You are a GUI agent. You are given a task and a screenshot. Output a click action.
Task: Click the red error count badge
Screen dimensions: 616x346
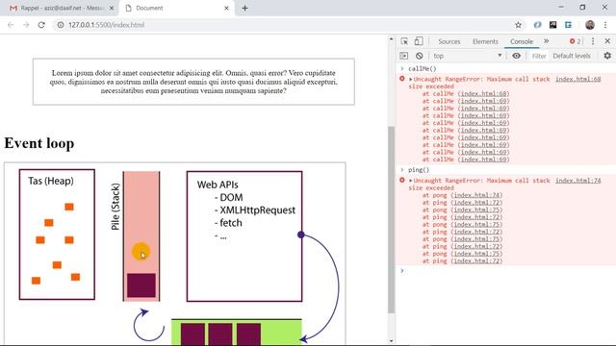pyautogui.click(x=575, y=41)
